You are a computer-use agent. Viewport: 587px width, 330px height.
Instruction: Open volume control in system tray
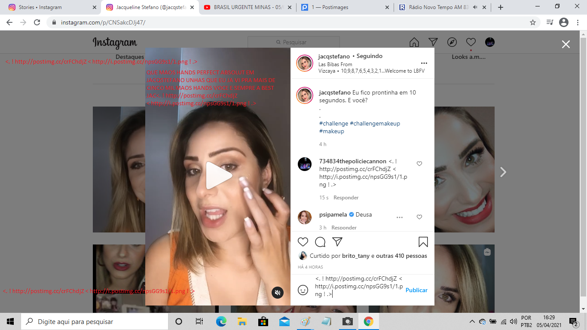click(x=513, y=321)
